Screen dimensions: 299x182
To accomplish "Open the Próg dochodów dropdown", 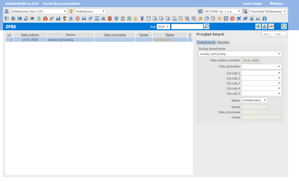I will [x=261, y=67].
